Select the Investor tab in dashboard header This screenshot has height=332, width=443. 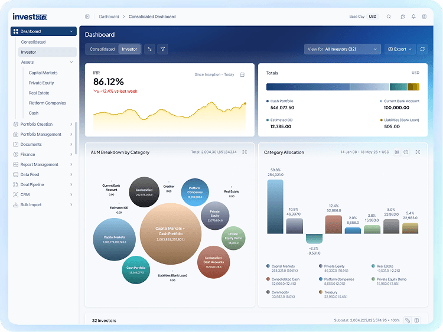point(129,49)
